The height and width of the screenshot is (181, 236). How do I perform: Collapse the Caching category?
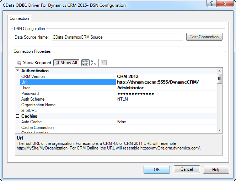click(18, 116)
